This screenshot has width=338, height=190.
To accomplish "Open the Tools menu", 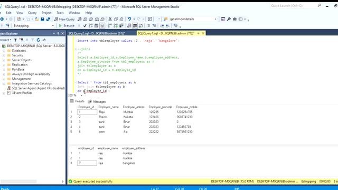I will 60,13.
